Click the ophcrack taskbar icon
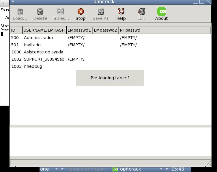The image size is (217, 172). (115, 169)
